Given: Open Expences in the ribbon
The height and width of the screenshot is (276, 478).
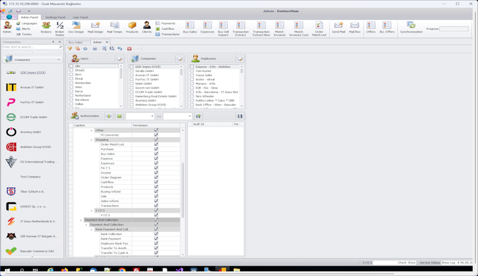Looking at the screenshot, I should [x=207, y=27].
